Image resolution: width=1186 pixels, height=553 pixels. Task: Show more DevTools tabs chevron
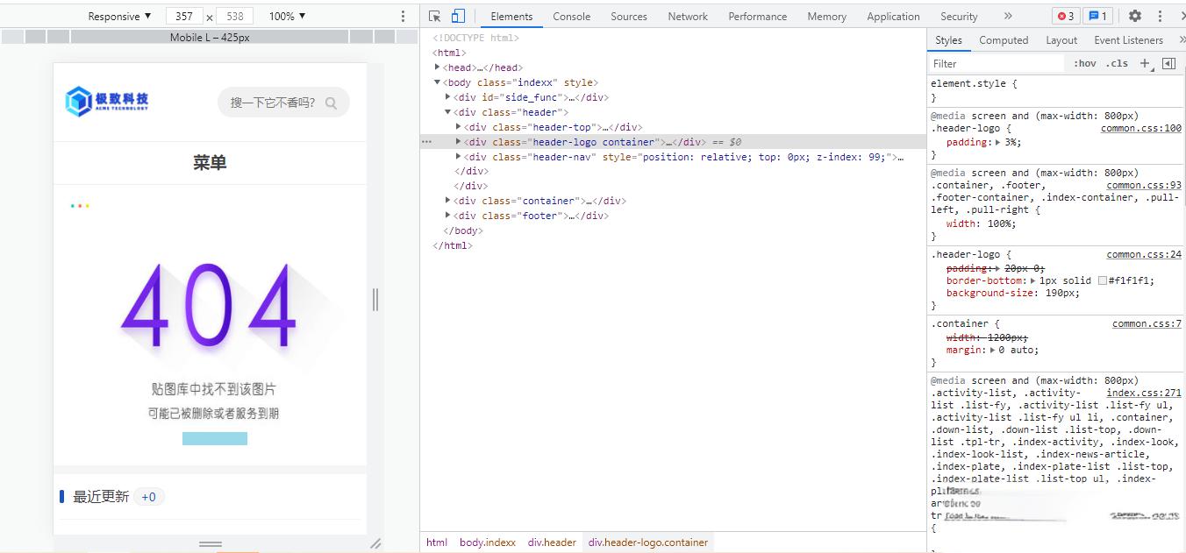(x=1008, y=16)
